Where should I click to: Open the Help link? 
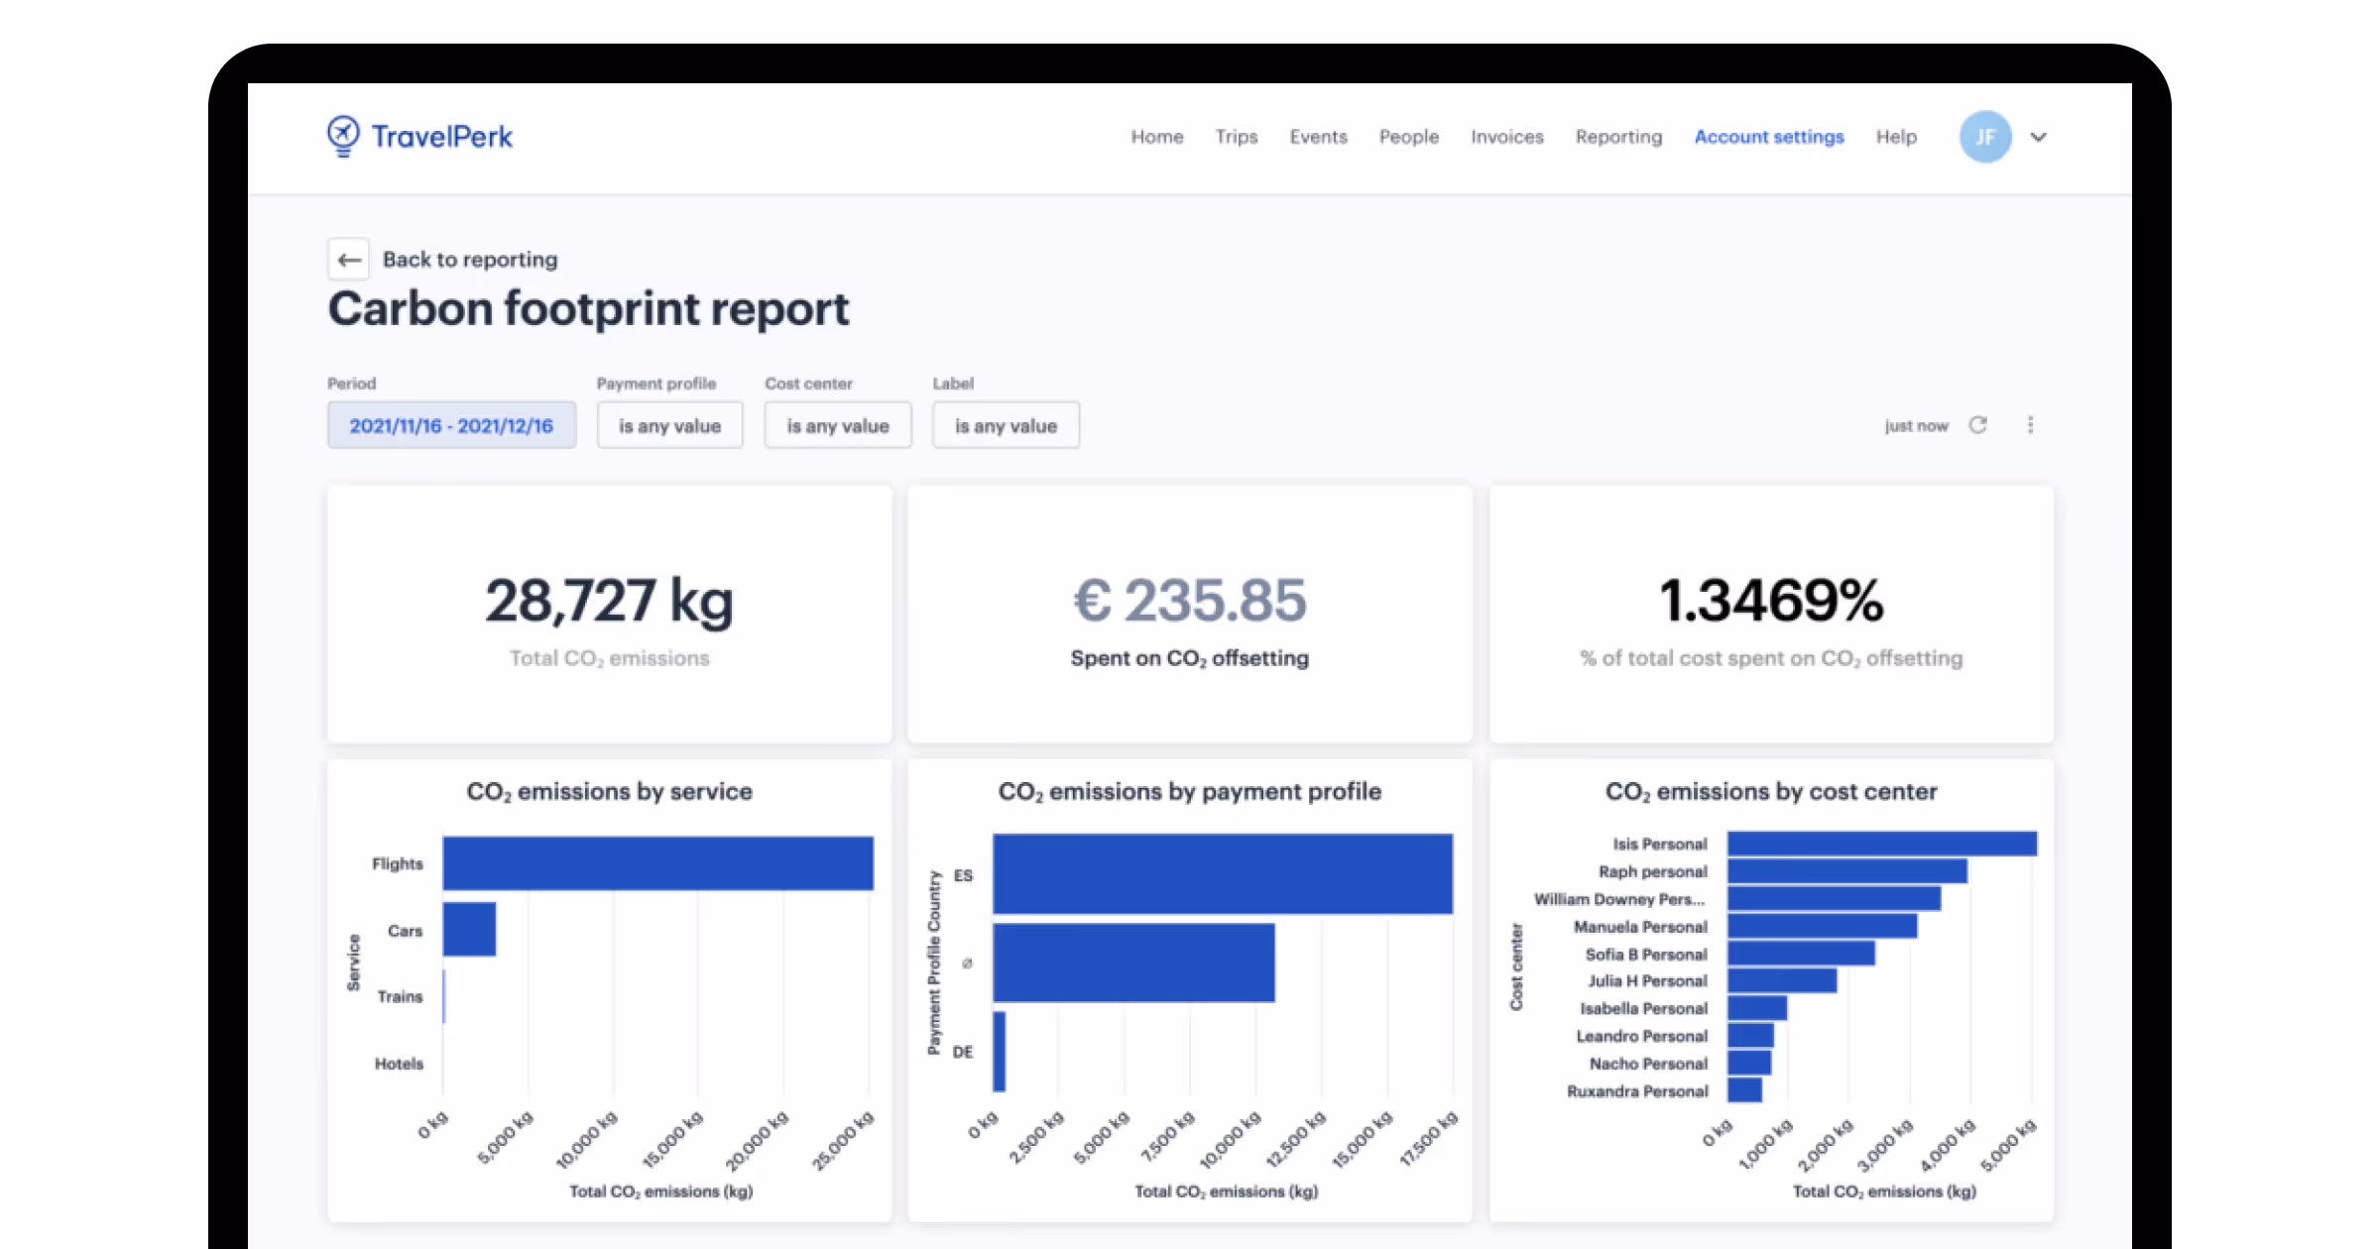click(x=1895, y=137)
